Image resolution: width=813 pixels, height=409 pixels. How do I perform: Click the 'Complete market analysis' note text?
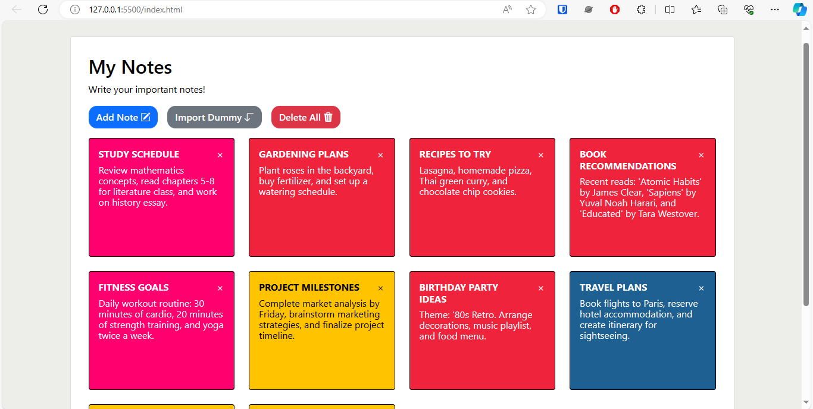click(321, 319)
